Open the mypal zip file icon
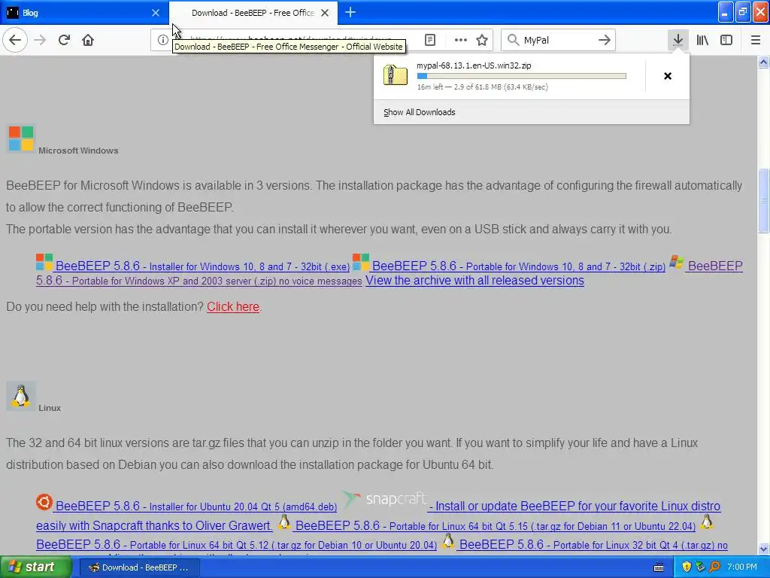Screen dimensions: 770x578 click(396, 75)
